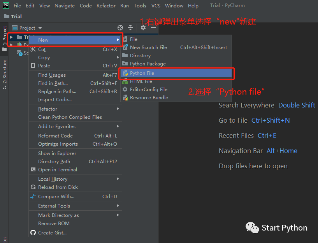This screenshot has height=243, width=318.
Task: Select Inspect Code menu entry
Action: (75, 100)
